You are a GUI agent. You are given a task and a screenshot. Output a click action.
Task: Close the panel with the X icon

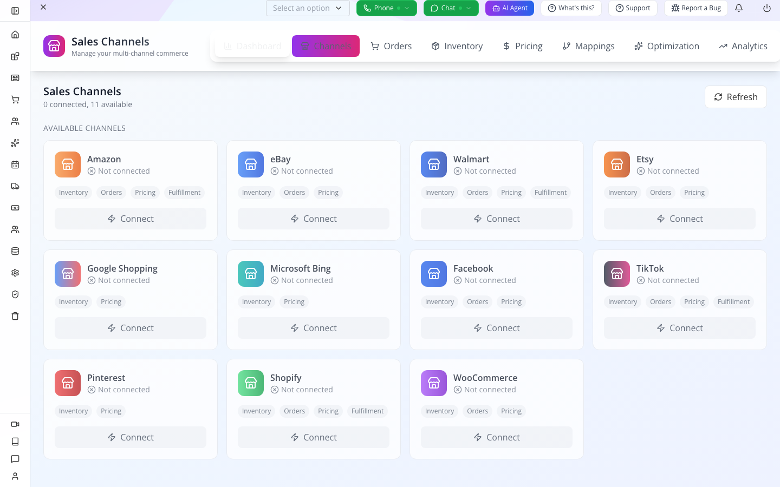pos(43,7)
